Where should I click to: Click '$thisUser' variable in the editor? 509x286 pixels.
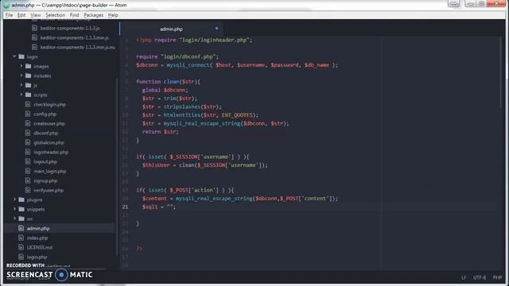pos(156,165)
